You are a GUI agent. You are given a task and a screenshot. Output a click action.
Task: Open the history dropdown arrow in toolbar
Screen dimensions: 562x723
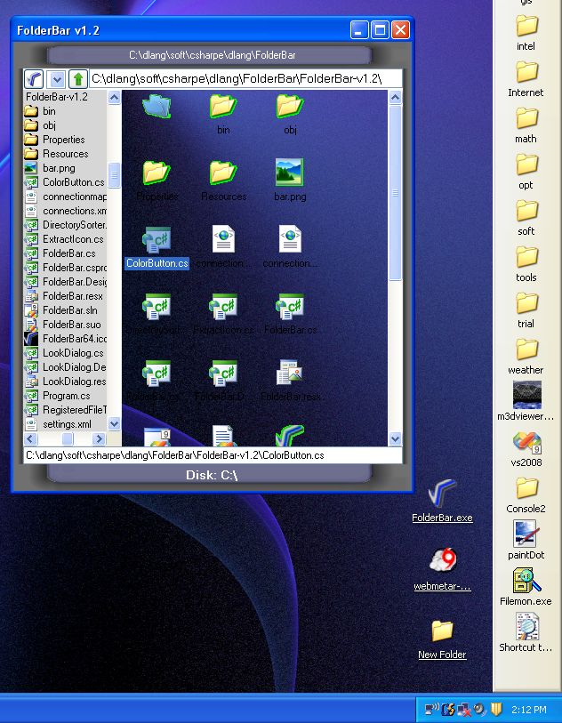tap(56, 79)
